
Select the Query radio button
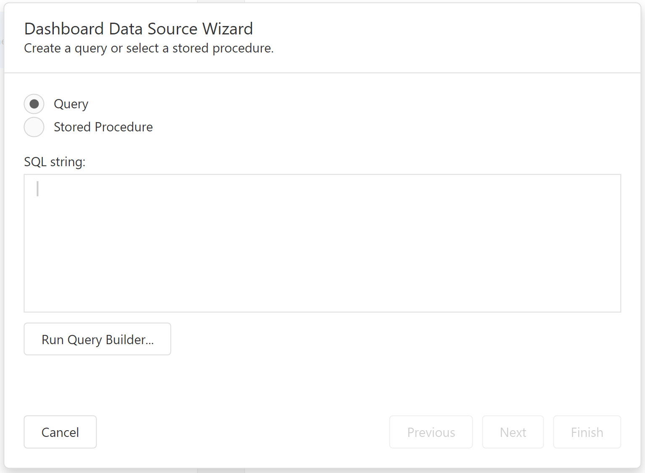pyautogui.click(x=34, y=104)
